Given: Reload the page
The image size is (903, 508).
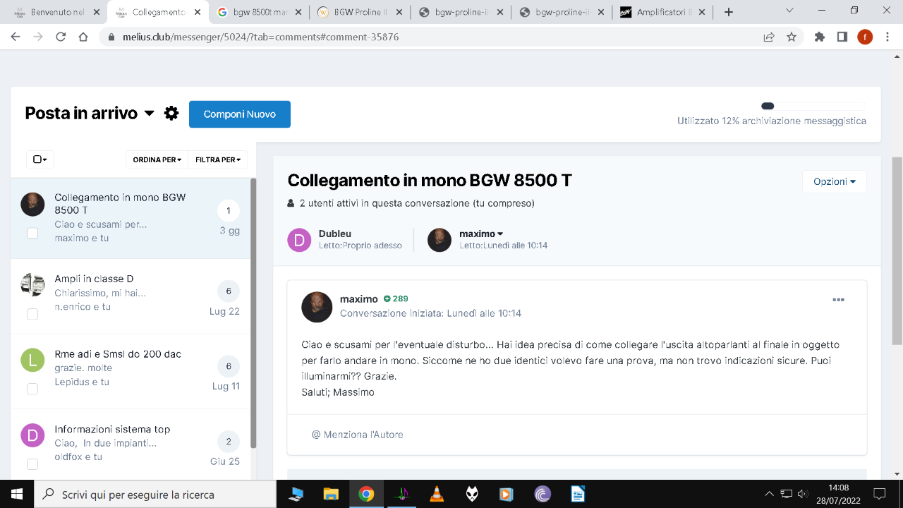Looking at the screenshot, I should [x=61, y=37].
